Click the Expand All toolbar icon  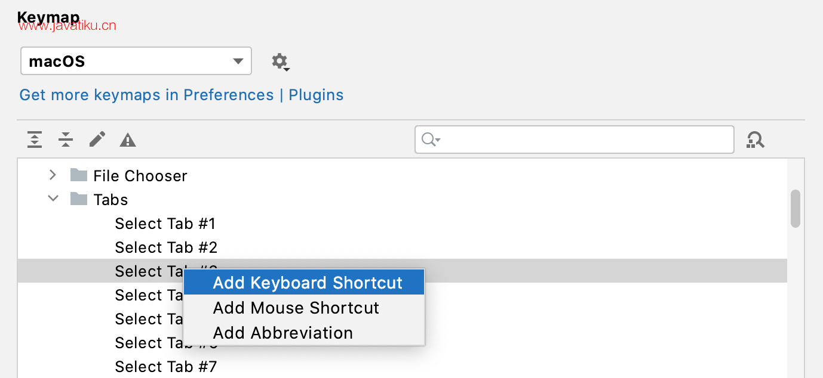35,140
